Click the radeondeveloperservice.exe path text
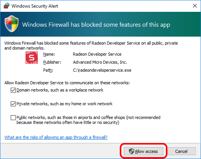201x159 pixels. 102,70
